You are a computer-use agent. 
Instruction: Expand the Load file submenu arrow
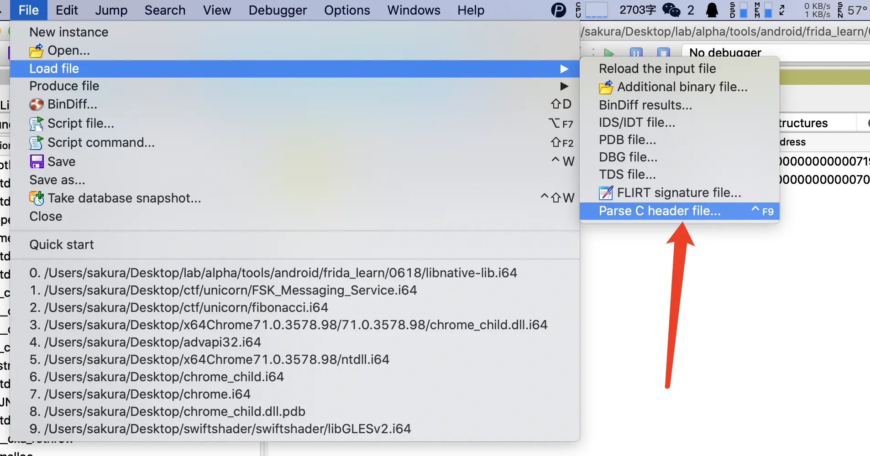tap(564, 69)
